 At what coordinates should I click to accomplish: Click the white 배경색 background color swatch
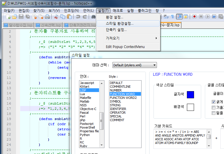190,107
